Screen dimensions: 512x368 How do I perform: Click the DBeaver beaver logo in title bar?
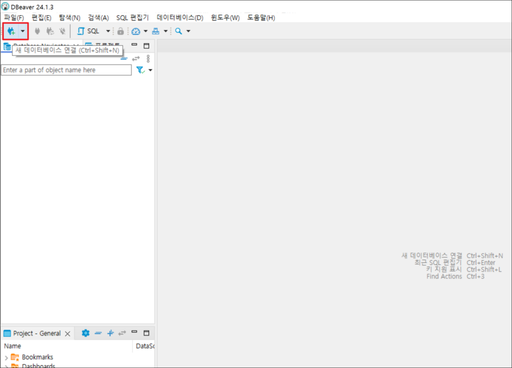coord(5,6)
